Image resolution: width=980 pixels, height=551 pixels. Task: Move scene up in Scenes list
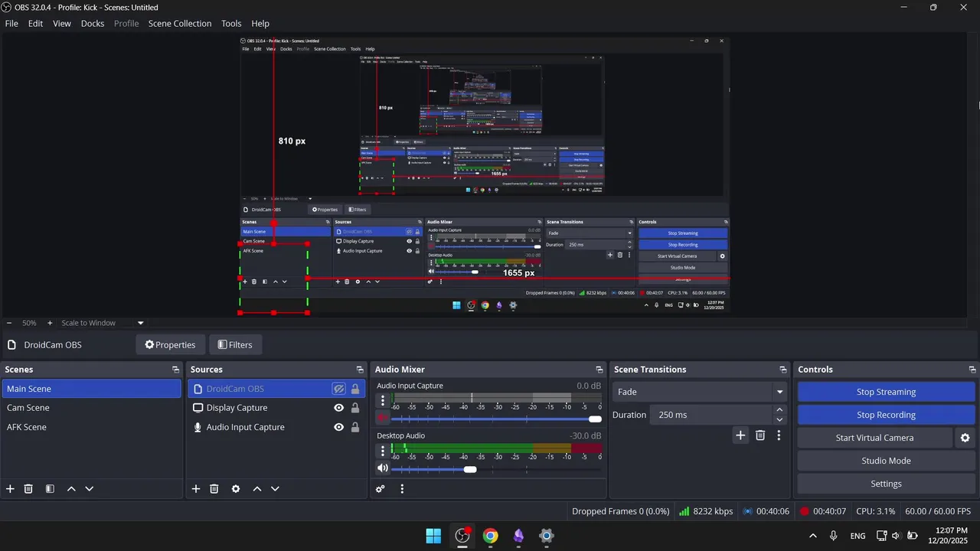tap(71, 489)
